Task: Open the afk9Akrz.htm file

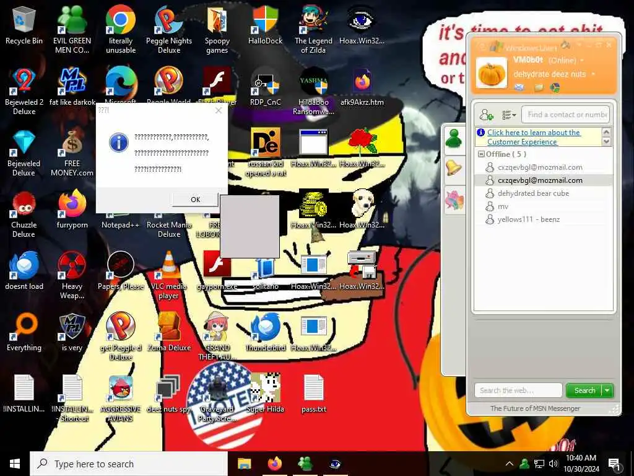Action: tap(362, 87)
